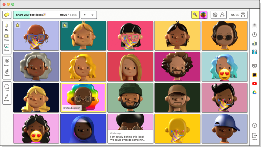Expand Chris's chat message preview
The height and width of the screenshot is (147, 261).
(x=130, y=137)
